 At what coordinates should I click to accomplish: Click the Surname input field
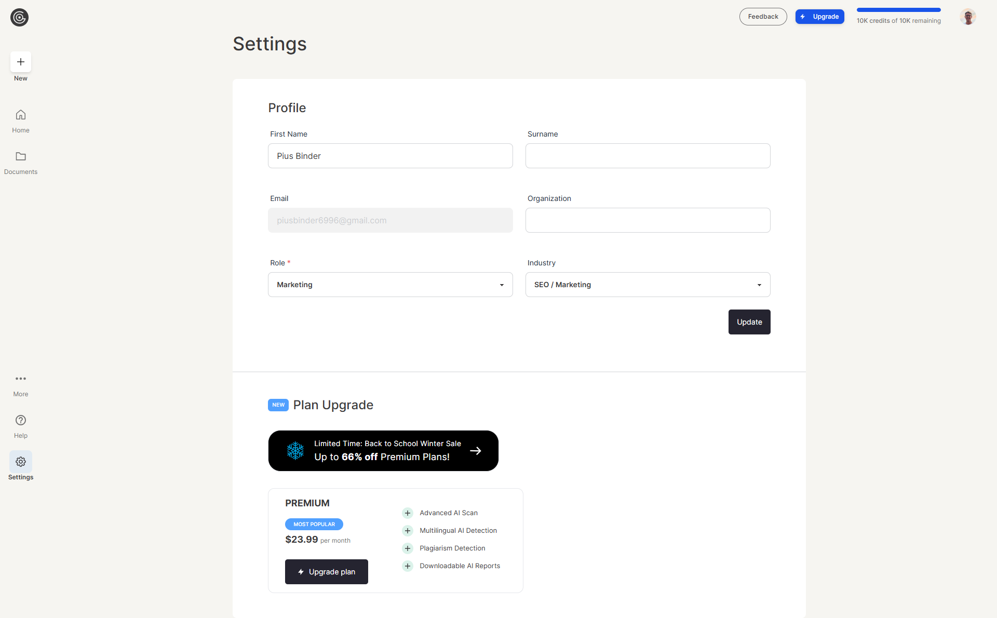click(x=648, y=156)
